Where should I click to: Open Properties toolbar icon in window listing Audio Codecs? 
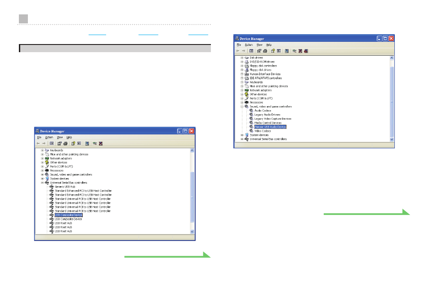(259, 51)
